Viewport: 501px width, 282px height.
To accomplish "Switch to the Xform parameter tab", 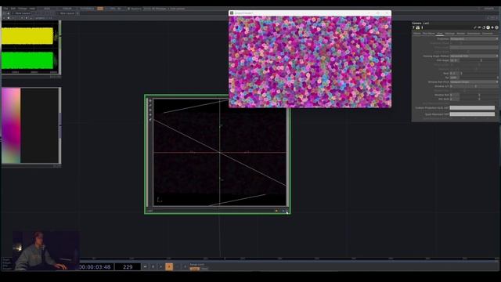I will pos(417,33).
